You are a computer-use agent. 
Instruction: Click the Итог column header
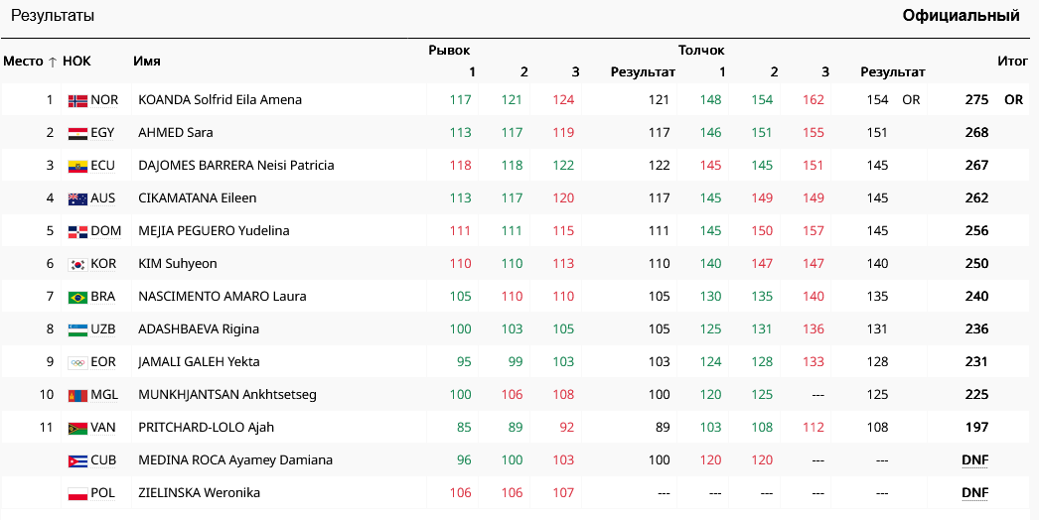(x=1012, y=62)
